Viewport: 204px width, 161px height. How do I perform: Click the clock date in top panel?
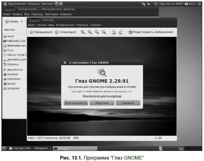pyautogui.click(x=171, y=4)
